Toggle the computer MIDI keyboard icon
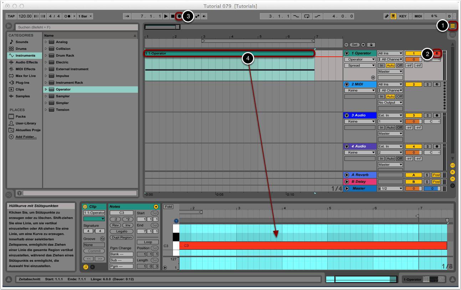The image size is (461, 290). pyautogui.click(x=393, y=16)
